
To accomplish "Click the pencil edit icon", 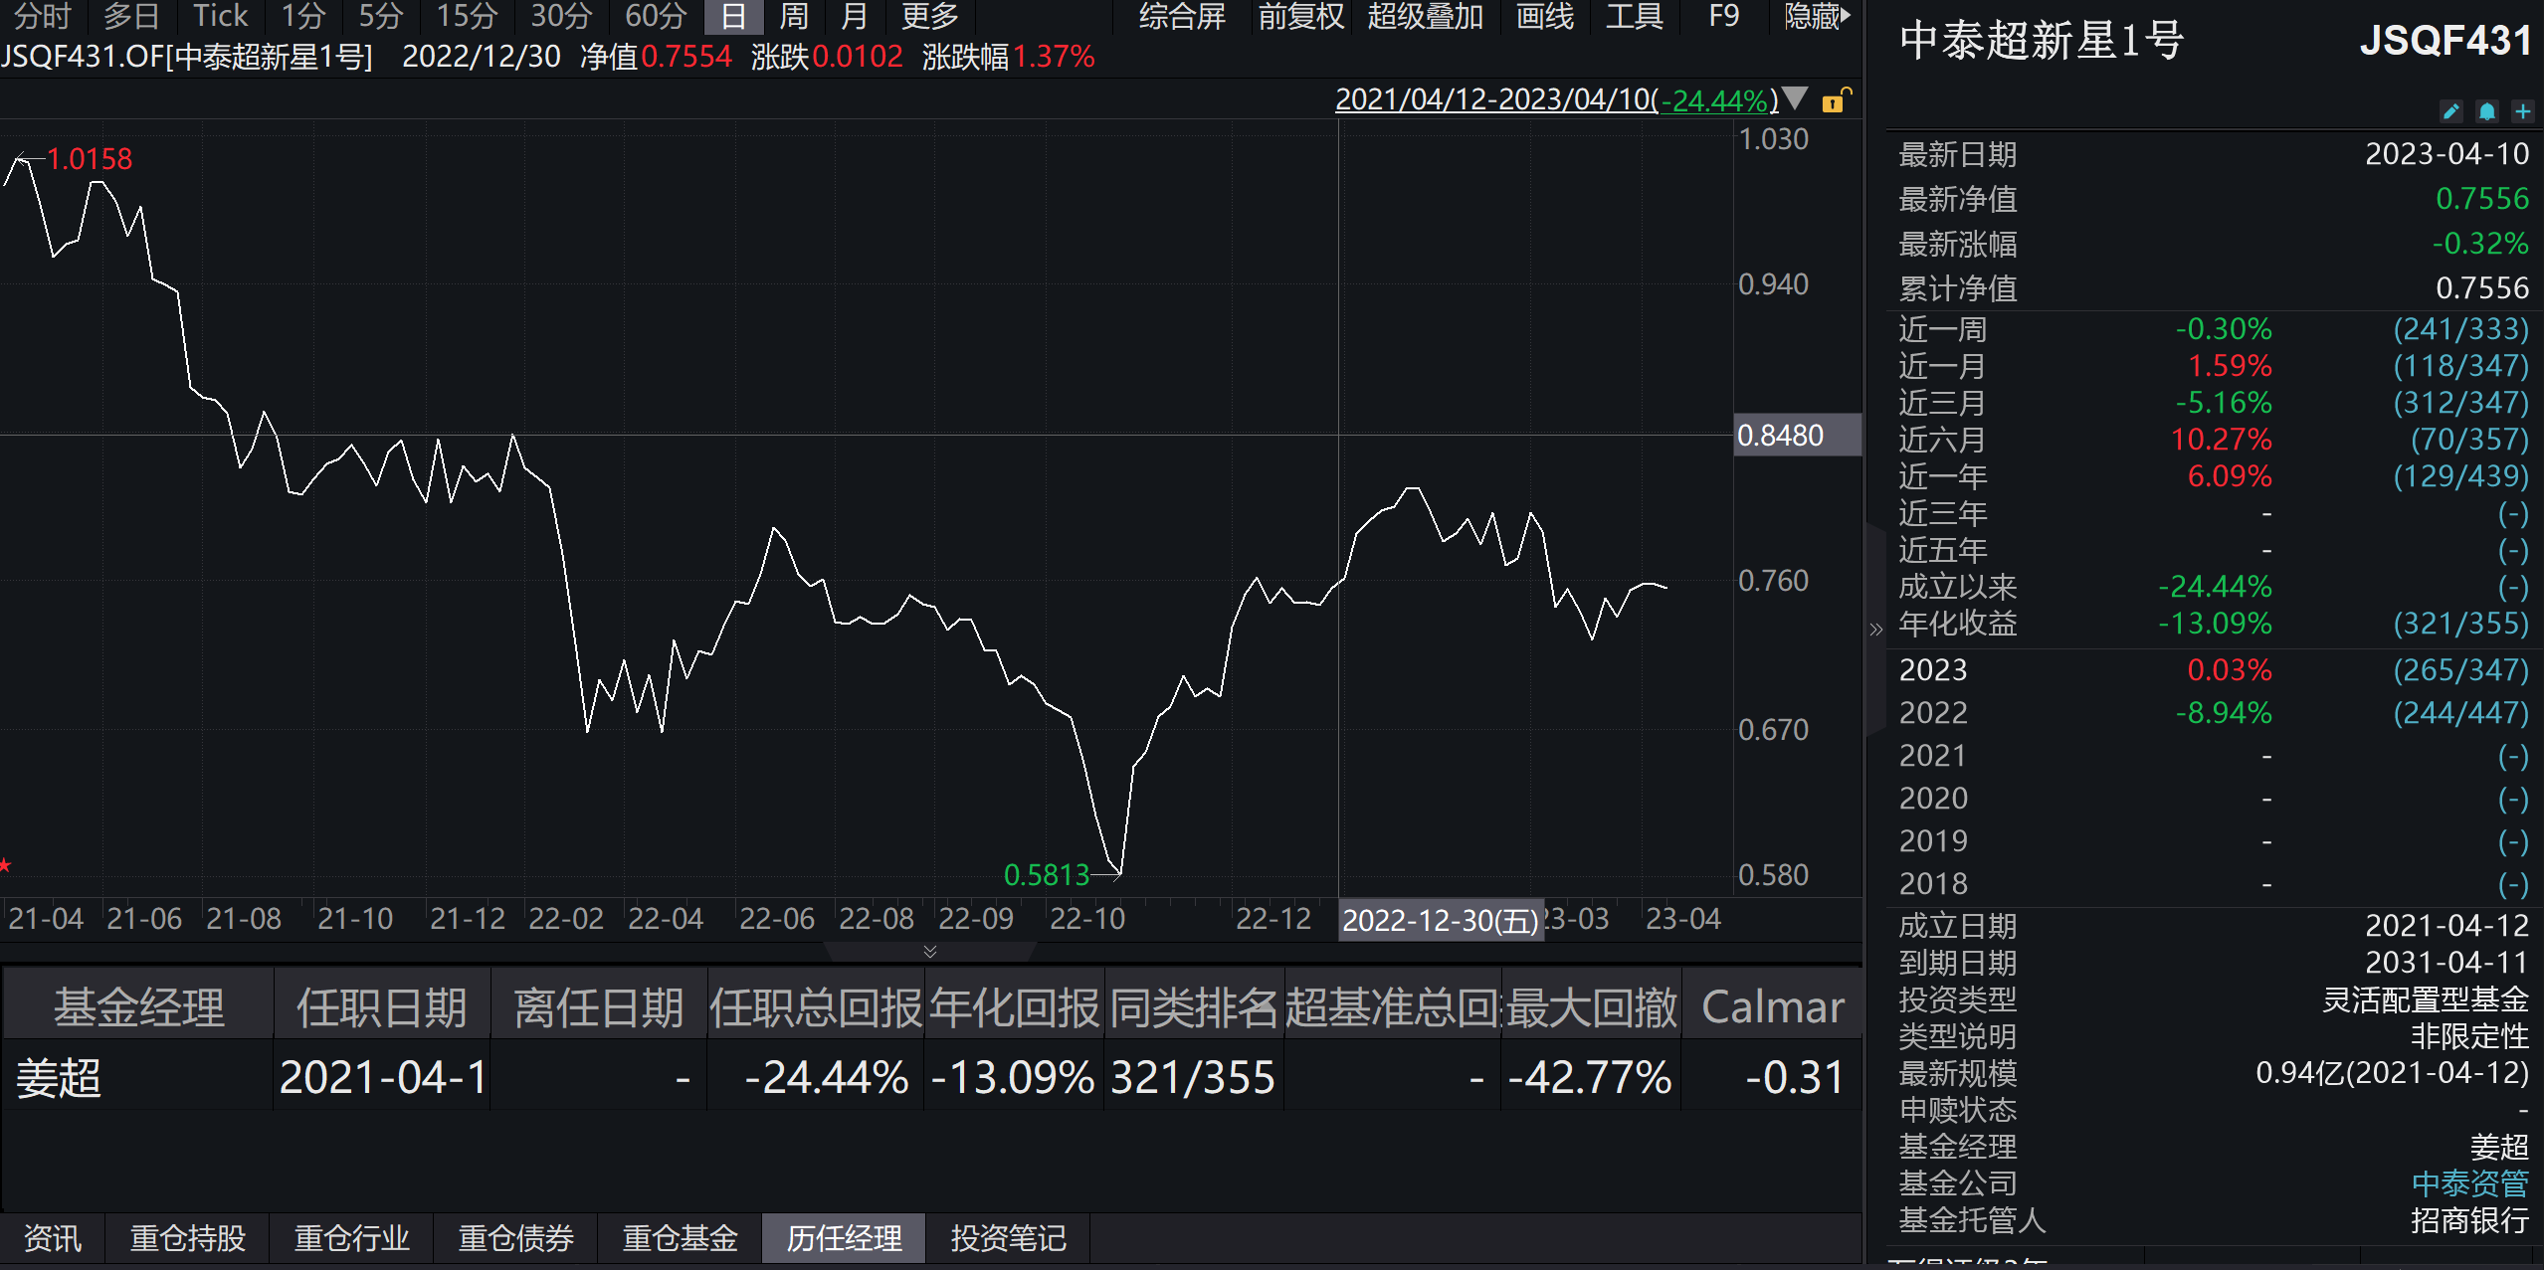I will coord(2450,111).
